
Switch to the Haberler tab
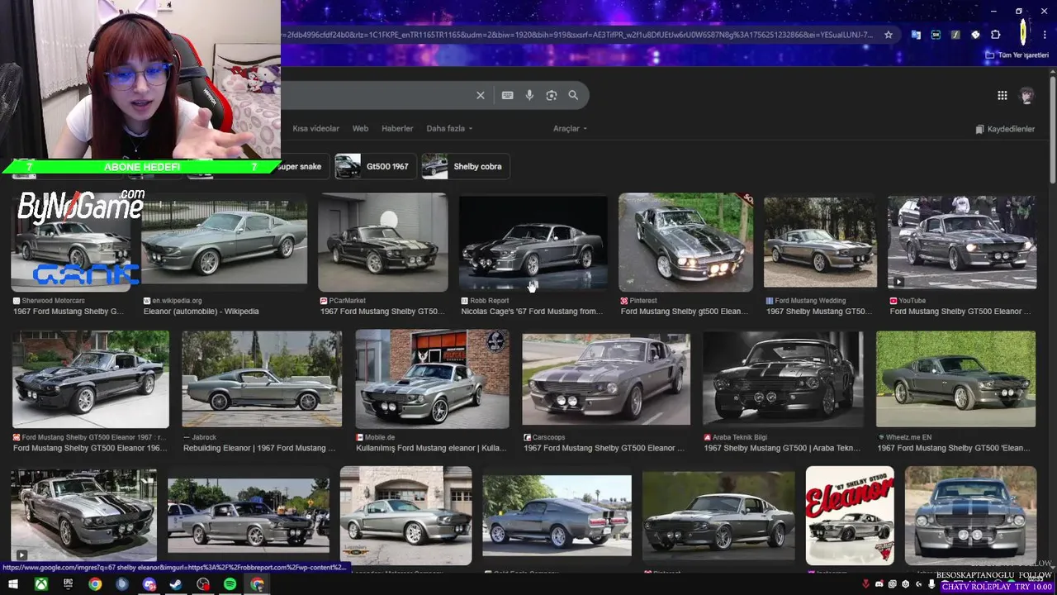point(397,129)
